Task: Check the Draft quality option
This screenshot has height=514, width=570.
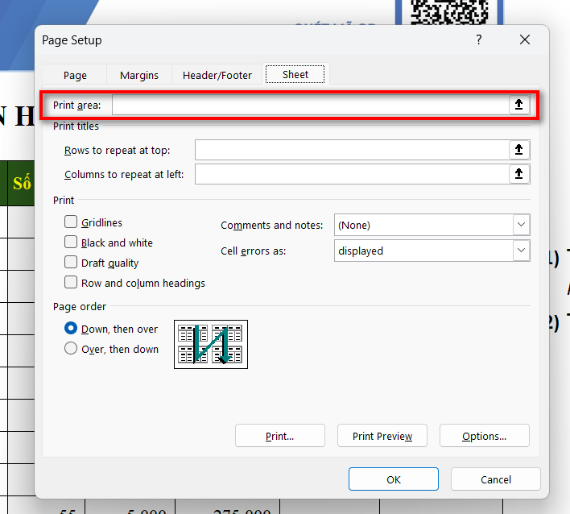Action: click(x=71, y=263)
